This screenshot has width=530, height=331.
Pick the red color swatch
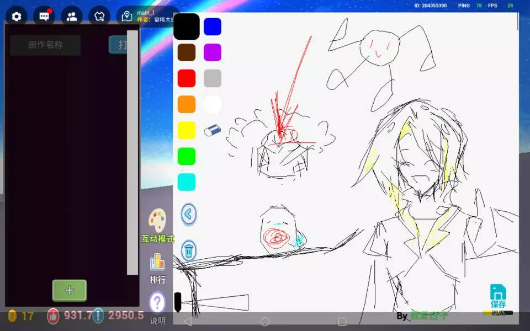click(187, 78)
